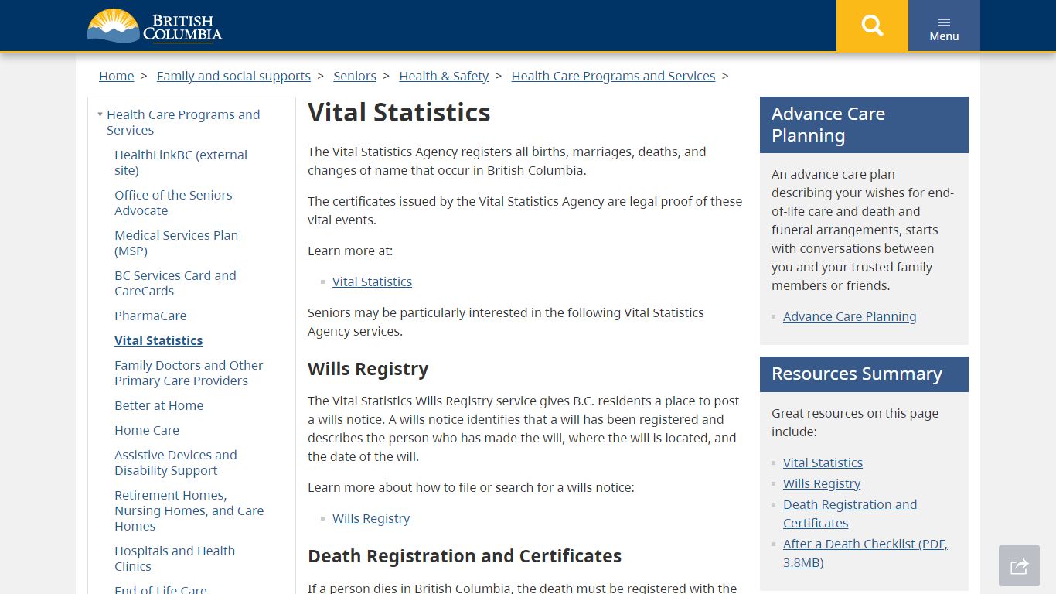Click the Advance Care Planning panel header

point(864,125)
